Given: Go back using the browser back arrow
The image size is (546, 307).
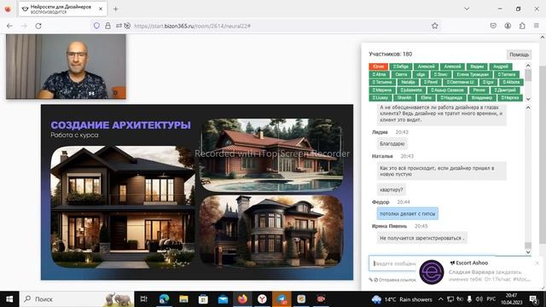Looking at the screenshot, I should (x=9, y=26).
